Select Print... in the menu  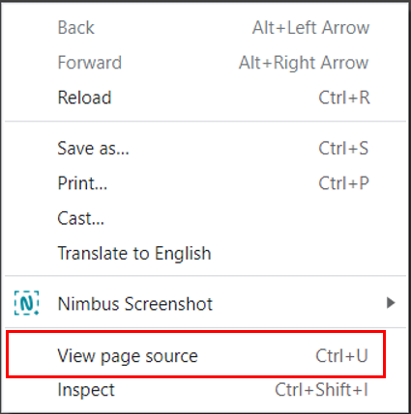click(x=82, y=183)
